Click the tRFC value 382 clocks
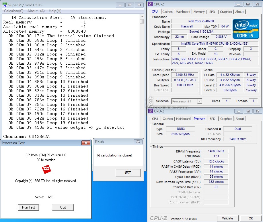The width and height of the screenshot is (263, 222). 216,182
